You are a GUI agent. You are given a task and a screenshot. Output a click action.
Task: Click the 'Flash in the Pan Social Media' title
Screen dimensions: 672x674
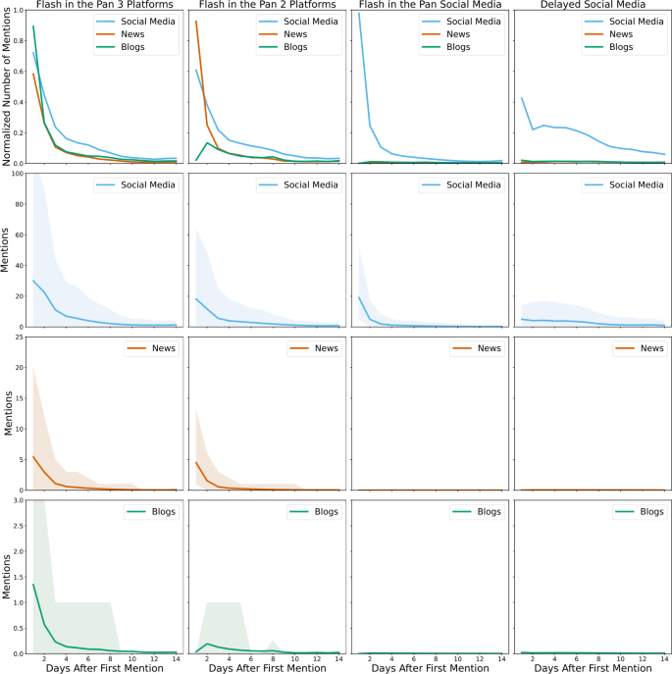tap(428, 5)
